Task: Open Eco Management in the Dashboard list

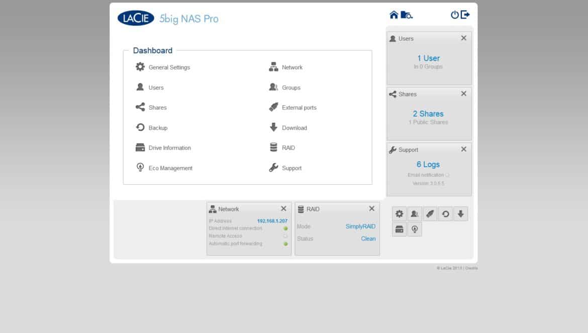Action: click(164, 168)
